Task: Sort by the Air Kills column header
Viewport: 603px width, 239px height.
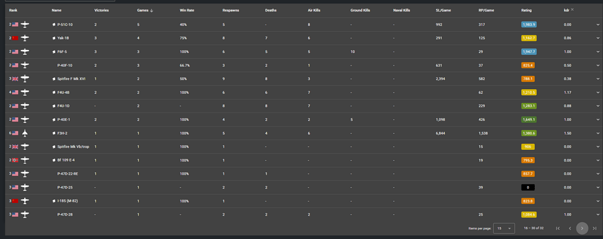Action: 314,10
